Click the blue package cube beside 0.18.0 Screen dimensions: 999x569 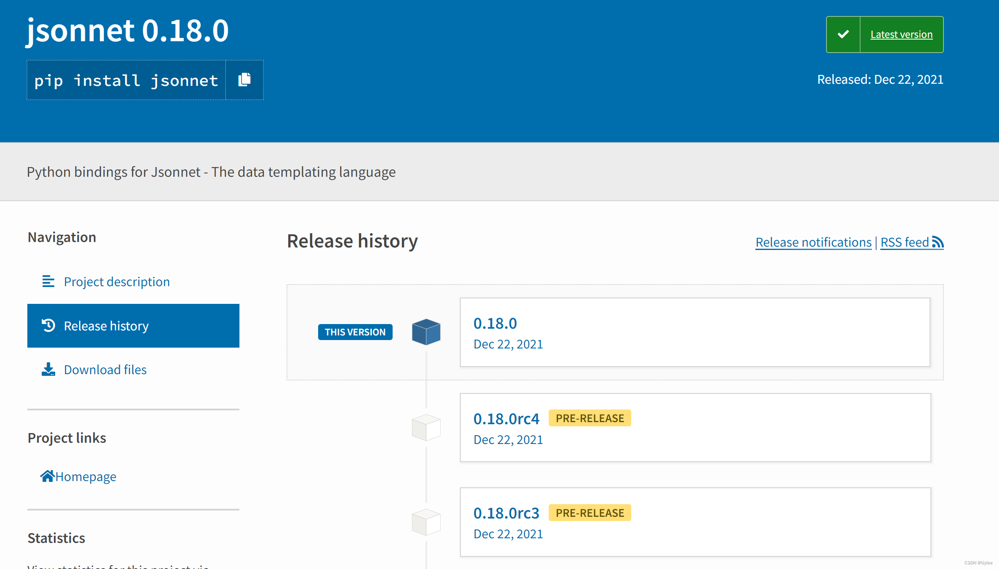coord(426,332)
